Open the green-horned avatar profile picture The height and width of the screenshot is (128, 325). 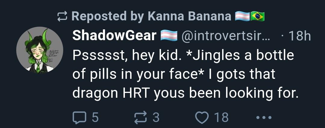pyautogui.click(x=39, y=50)
